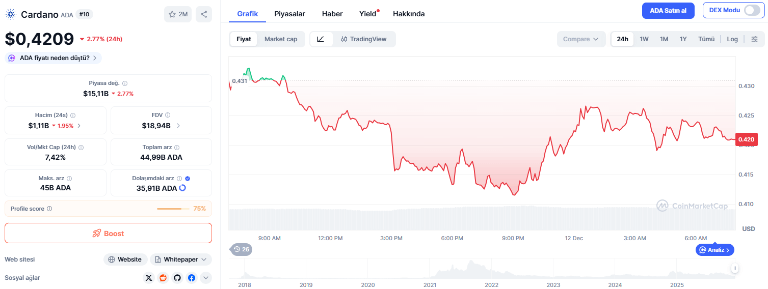
Task: Open the Compare dropdown
Action: 581,39
